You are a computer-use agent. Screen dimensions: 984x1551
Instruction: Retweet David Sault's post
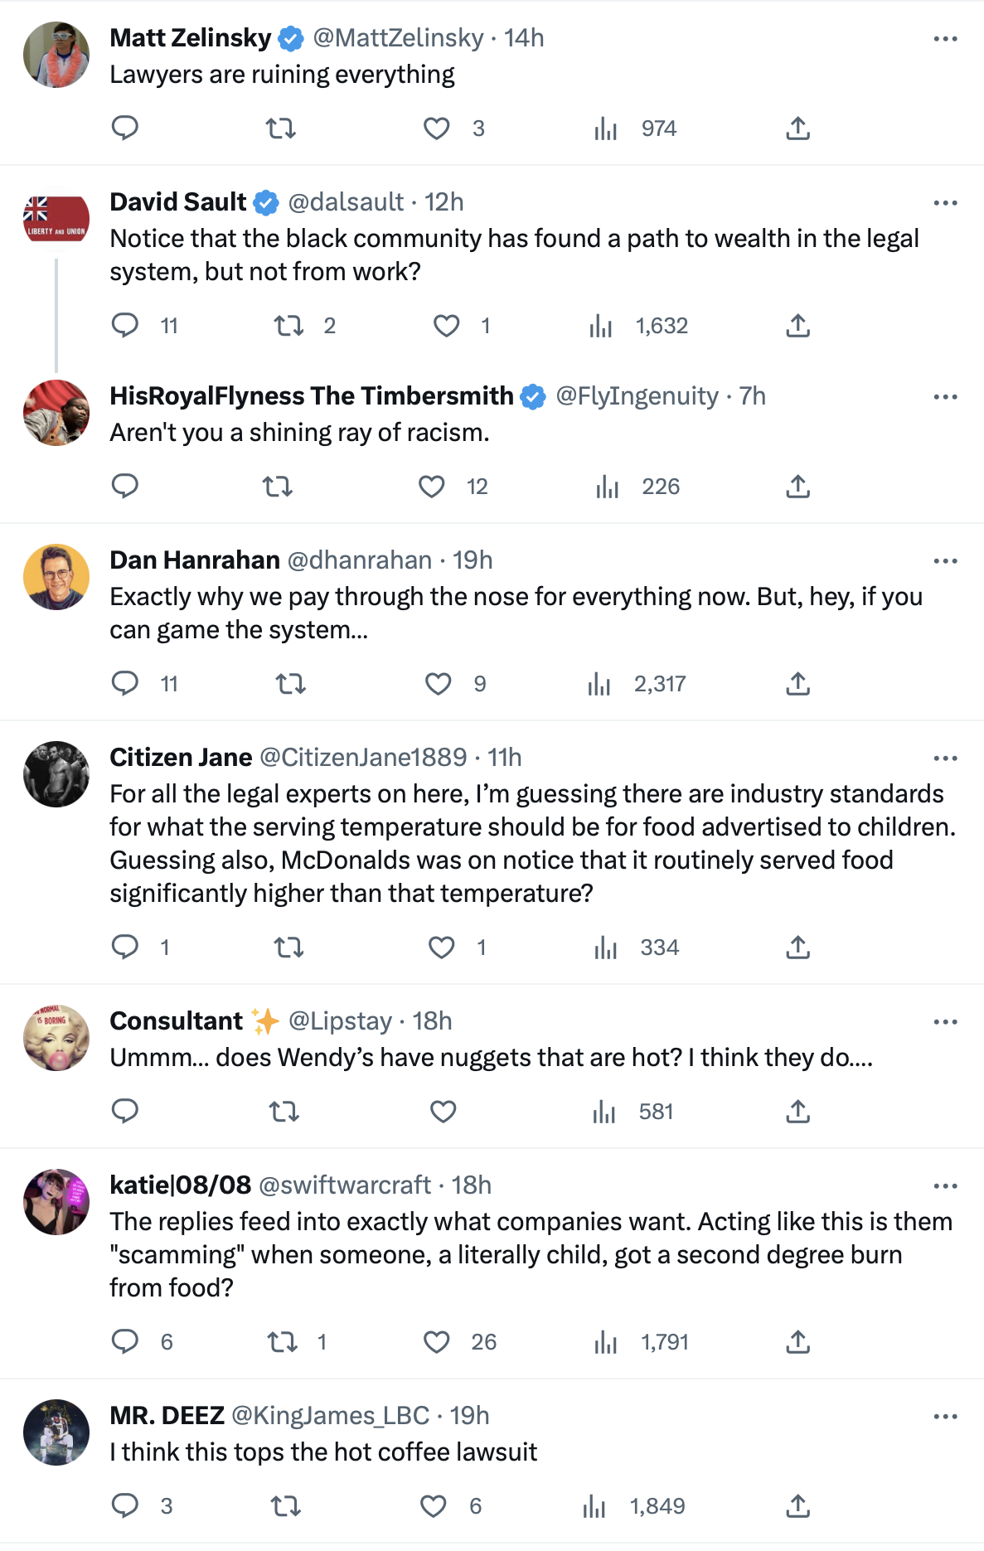point(288,326)
